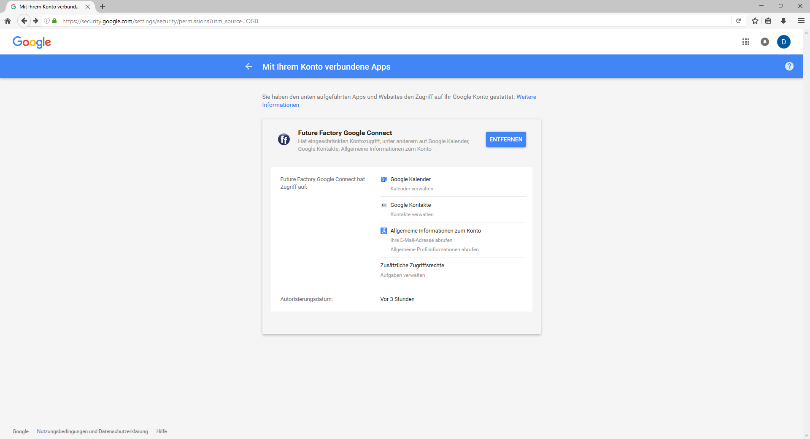Reload the current page
This screenshot has height=439, width=810.
click(739, 21)
